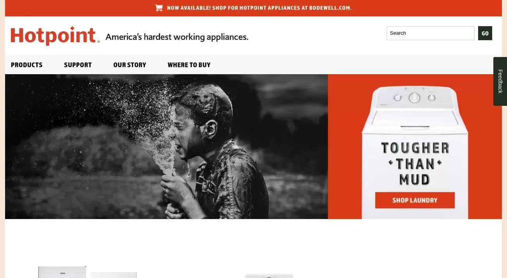Click the "America's hardest working appliances" tagline
Viewport: 507px width, 278px height.
[177, 37]
